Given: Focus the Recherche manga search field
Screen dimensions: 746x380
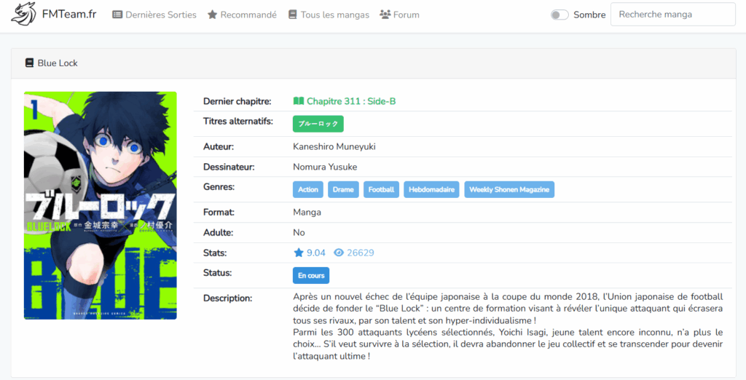Looking at the screenshot, I should (672, 15).
